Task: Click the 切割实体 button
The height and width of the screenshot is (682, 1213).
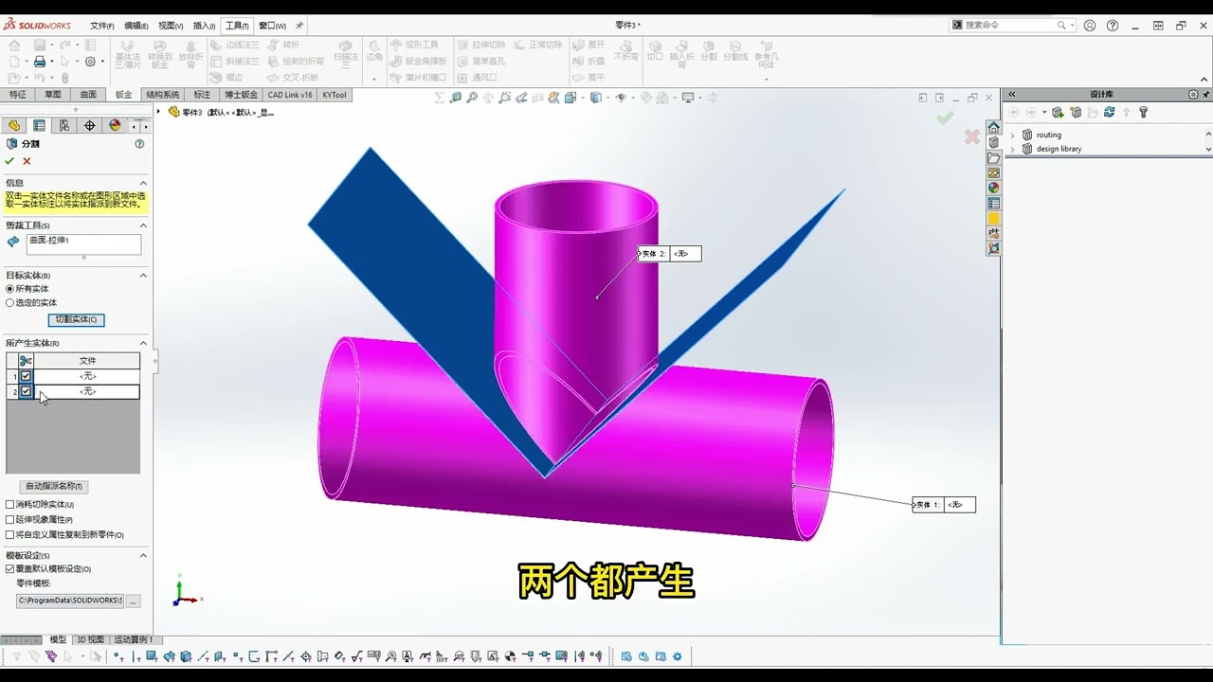Action: [x=76, y=319]
